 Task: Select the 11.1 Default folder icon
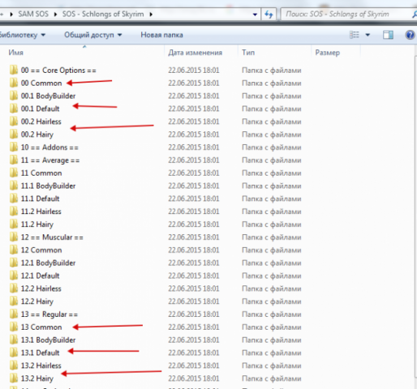pos(14,199)
